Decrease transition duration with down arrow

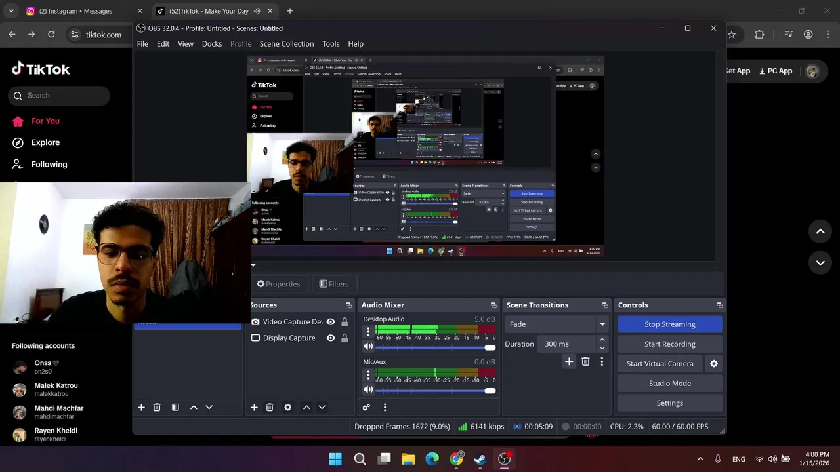pyautogui.click(x=602, y=348)
